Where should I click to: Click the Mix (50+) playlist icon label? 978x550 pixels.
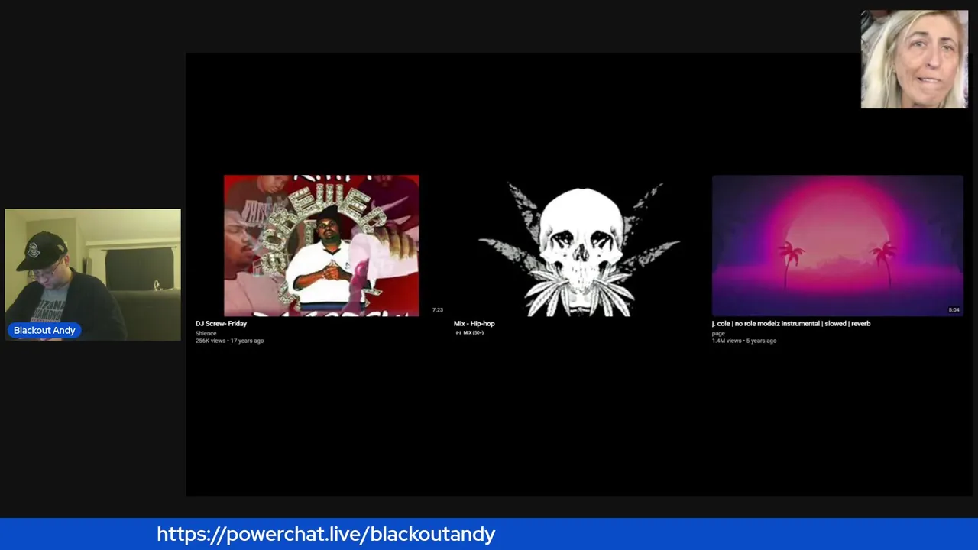(x=470, y=332)
